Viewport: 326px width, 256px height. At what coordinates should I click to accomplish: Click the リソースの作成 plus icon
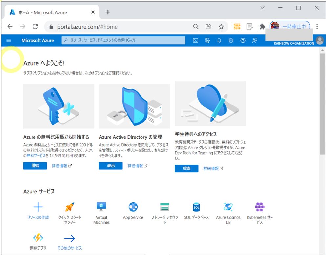click(x=38, y=207)
